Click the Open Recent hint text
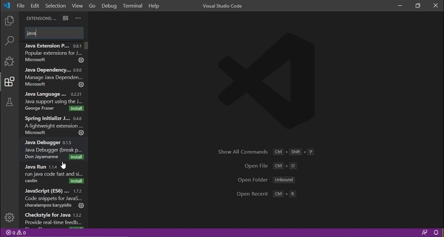This screenshot has width=444, height=237. click(252, 194)
